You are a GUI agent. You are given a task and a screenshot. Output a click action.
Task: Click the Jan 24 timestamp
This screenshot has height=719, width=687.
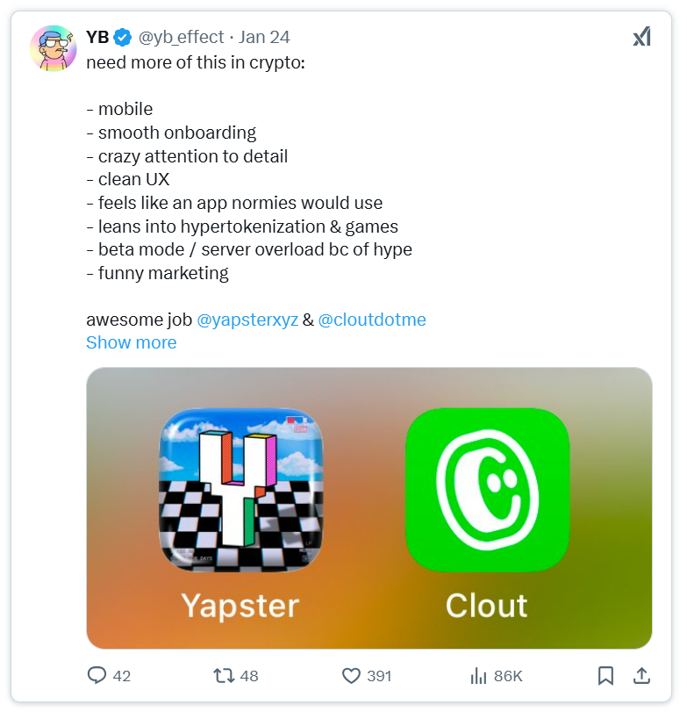pos(264,37)
